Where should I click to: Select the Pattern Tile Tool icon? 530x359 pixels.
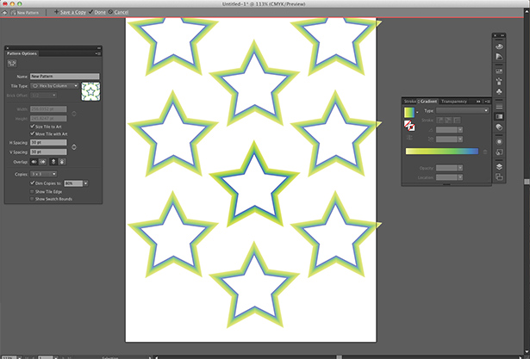pyautogui.click(x=12, y=63)
